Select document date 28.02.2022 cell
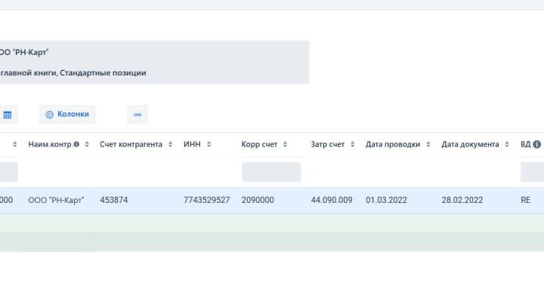Screen dimensions: 544x301 pyautogui.click(x=462, y=200)
